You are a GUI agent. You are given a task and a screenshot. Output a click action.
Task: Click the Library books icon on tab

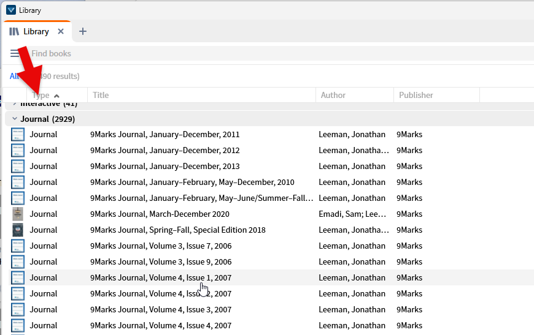[x=14, y=32]
